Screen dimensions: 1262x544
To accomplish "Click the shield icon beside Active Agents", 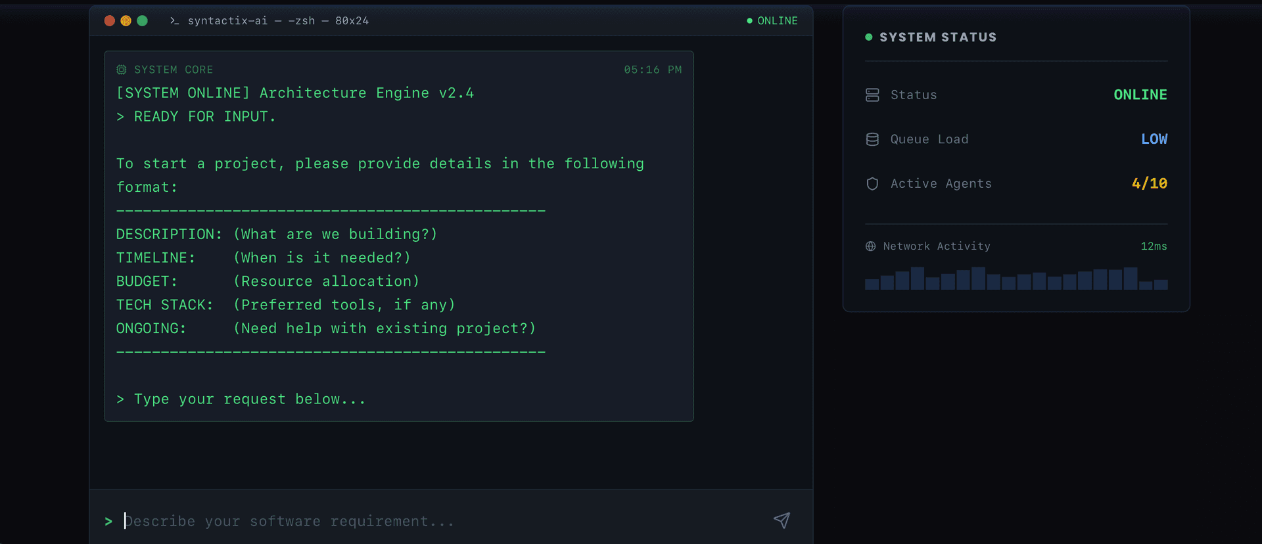I will click(x=872, y=184).
